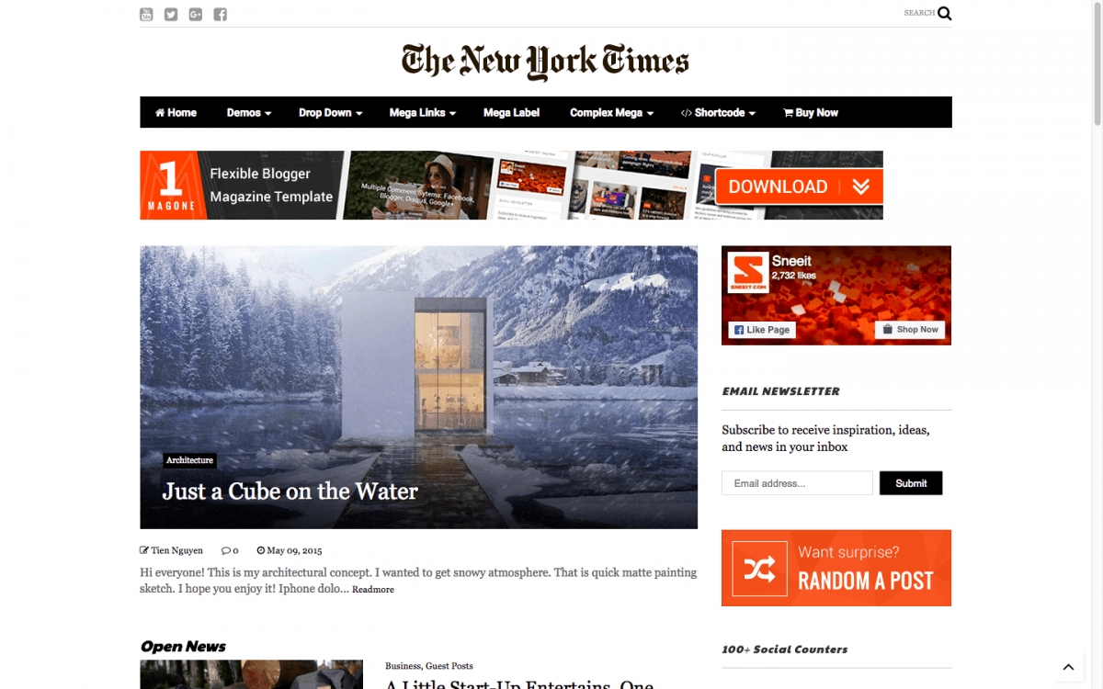Click the Email address input field
Image resolution: width=1103 pixels, height=689 pixels.
pyautogui.click(x=797, y=483)
